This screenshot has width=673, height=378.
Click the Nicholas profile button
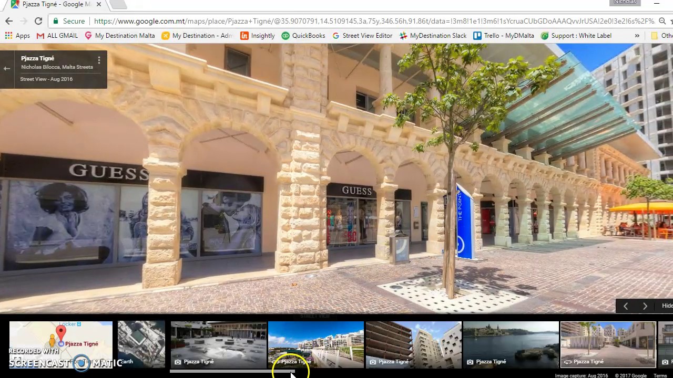pos(625,3)
